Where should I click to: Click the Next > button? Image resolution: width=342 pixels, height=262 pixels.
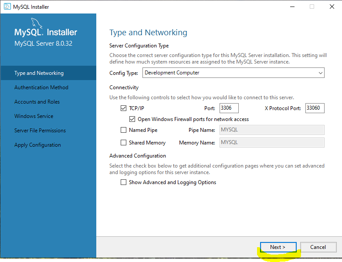click(278, 247)
